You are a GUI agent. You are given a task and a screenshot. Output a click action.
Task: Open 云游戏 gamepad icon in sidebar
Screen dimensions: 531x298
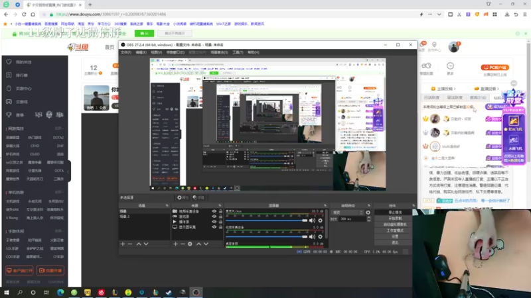(x=9, y=101)
